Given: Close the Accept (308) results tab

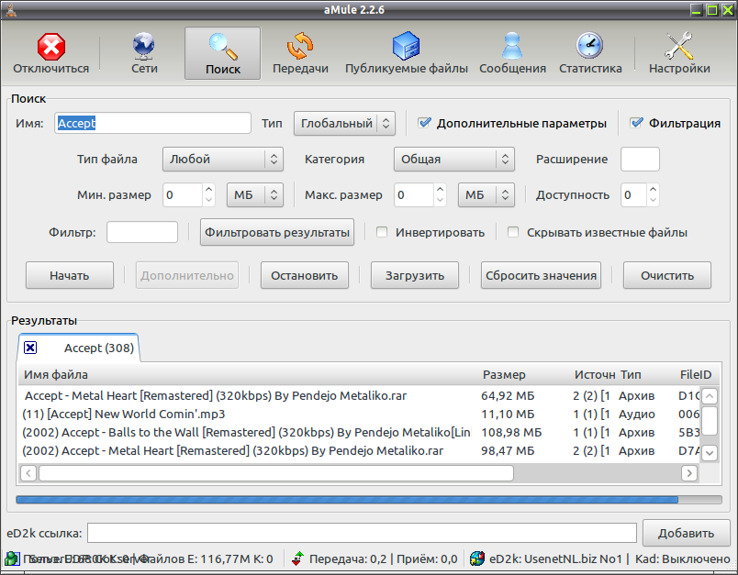Looking at the screenshot, I should tap(30, 348).
